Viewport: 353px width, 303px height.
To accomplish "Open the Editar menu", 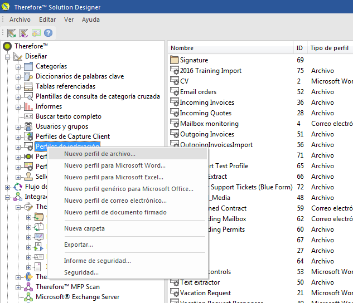I will (47, 20).
